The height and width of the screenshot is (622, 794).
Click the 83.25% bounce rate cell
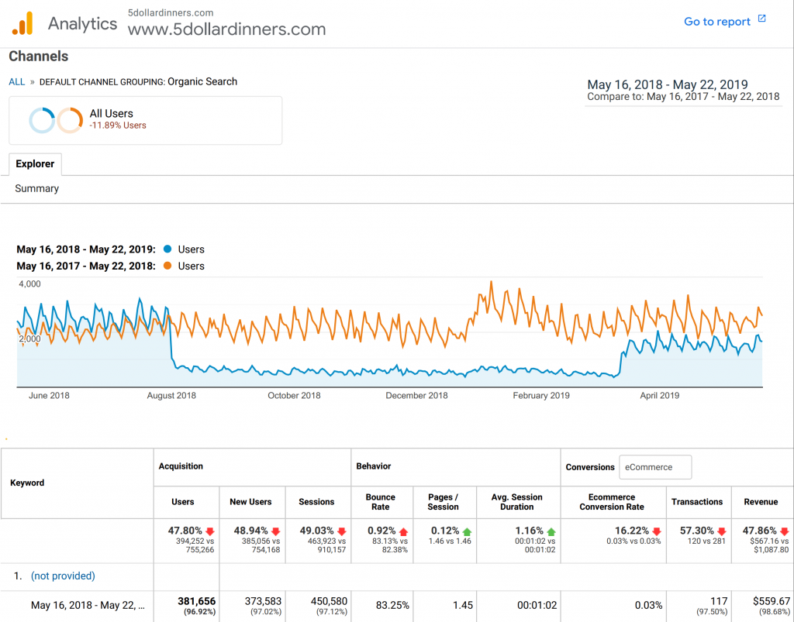coord(392,605)
